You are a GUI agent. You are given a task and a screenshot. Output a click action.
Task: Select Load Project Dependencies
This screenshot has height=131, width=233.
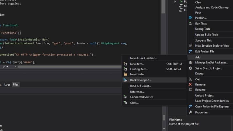(212, 101)
